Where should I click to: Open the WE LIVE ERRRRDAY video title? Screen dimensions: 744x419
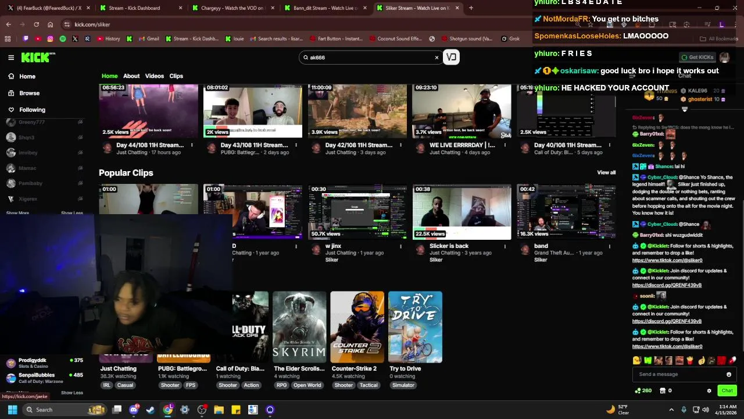[462, 145]
